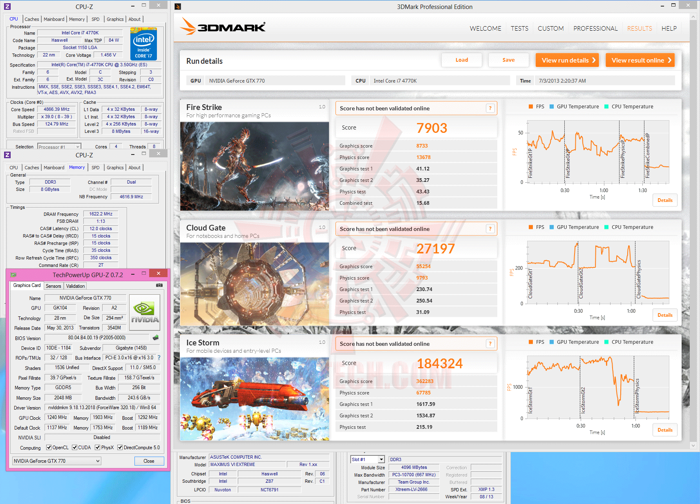Click the DRAM Frequency value 1622.2 MHz

[101, 214]
